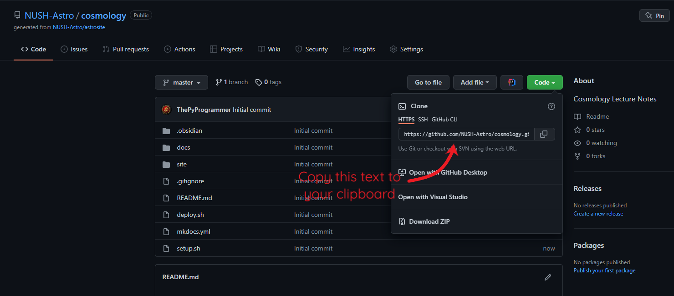
Task: Open repository Settings tab
Action: pos(406,49)
